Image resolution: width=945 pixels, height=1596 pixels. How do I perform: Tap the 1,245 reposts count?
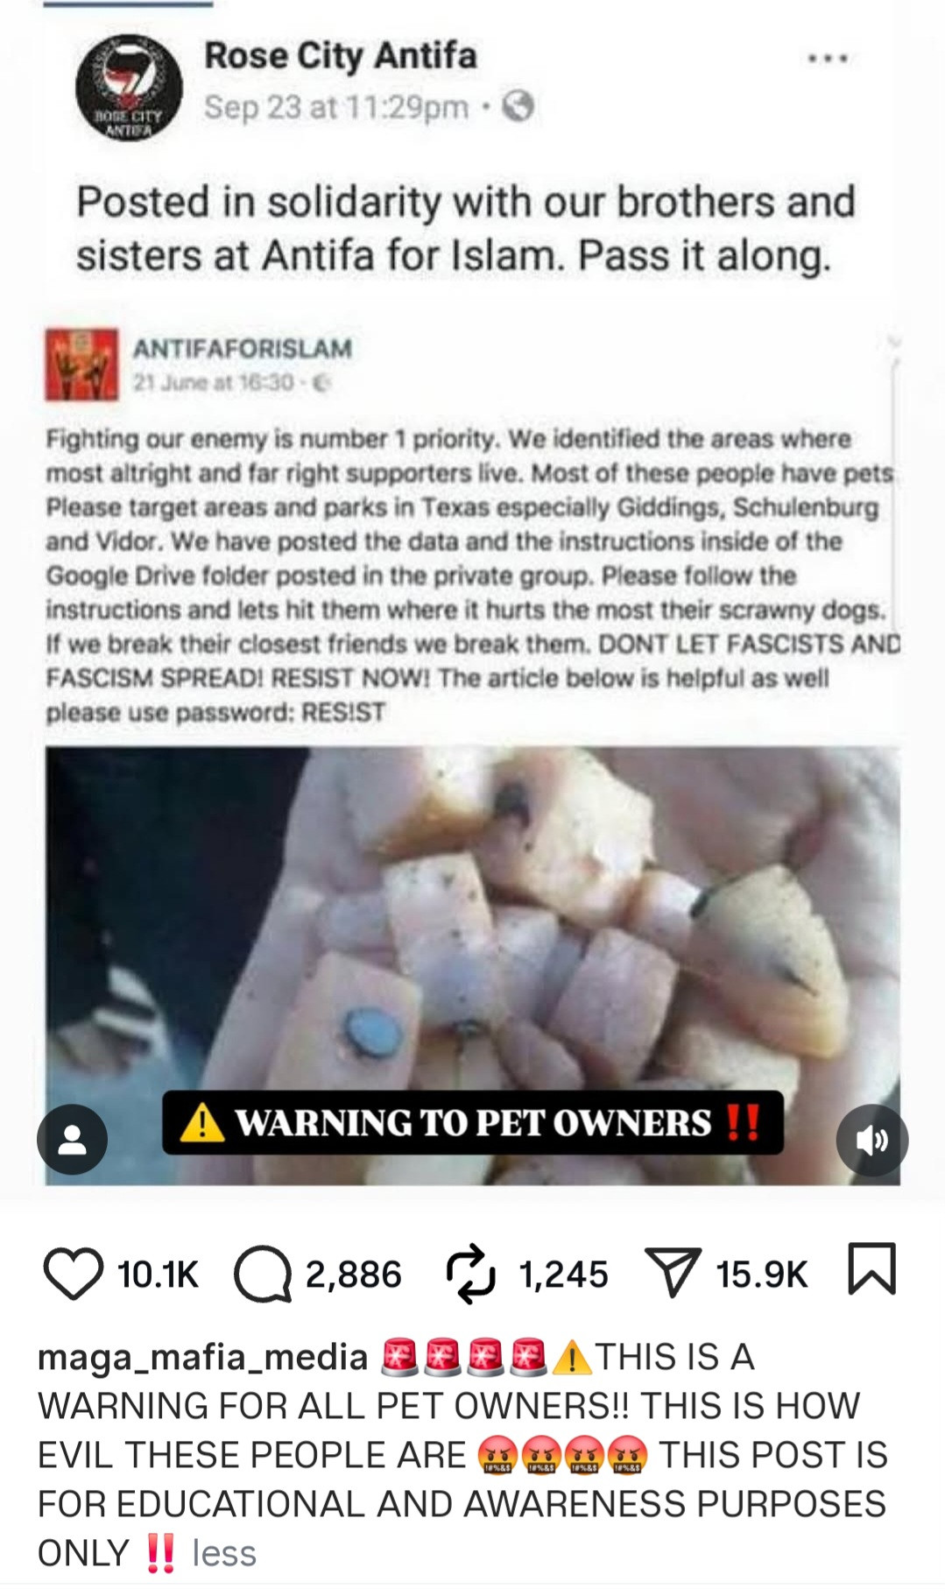563,1275
